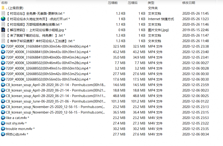This screenshot has height=146, width=223.
Task: Click the ..(上级目录) entry name
Action: pyautogui.click(x=16, y=8)
